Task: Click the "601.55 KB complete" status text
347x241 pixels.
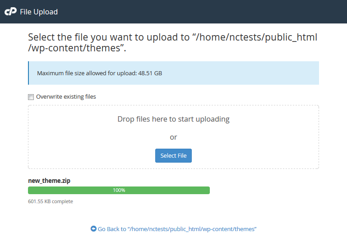Action: click(x=51, y=201)
